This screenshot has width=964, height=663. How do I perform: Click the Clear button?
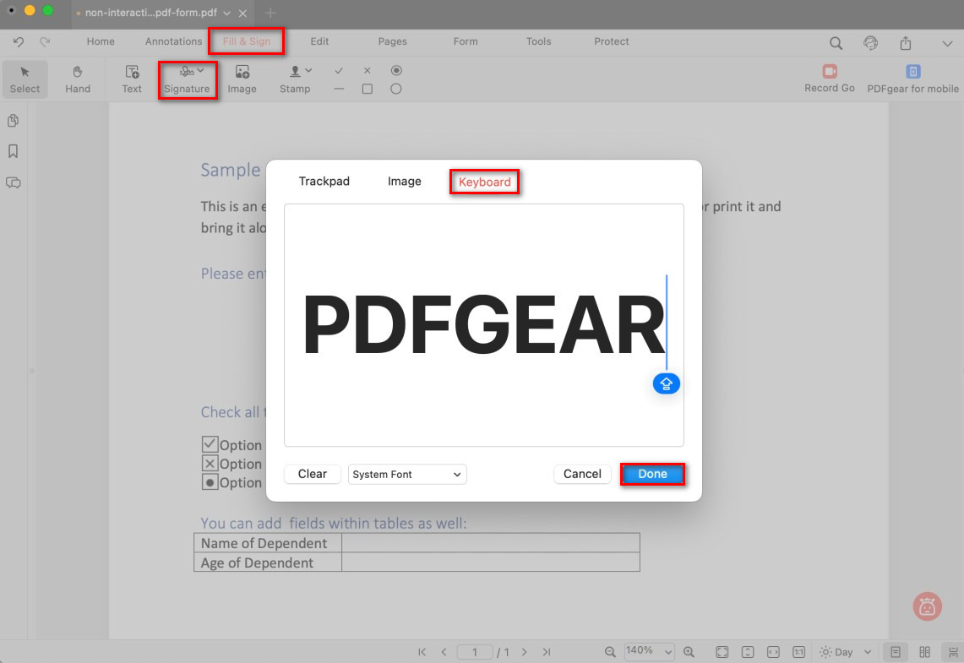pos(313,474)
